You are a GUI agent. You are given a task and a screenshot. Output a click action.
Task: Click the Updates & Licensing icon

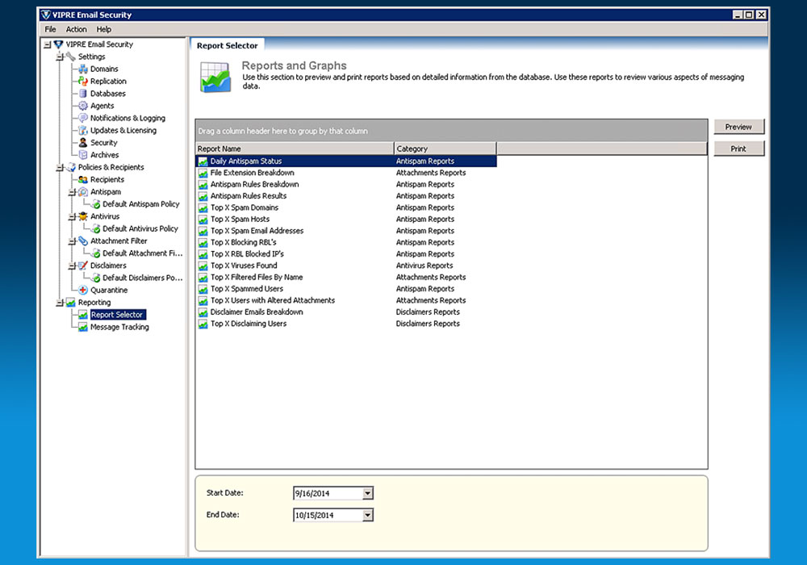[x=83, y=130]
